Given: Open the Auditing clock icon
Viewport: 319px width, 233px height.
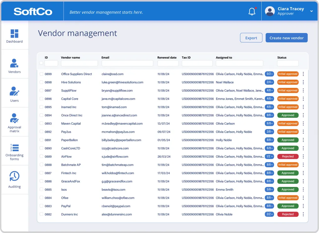Looking at the screenshot, I should [14, 176].
